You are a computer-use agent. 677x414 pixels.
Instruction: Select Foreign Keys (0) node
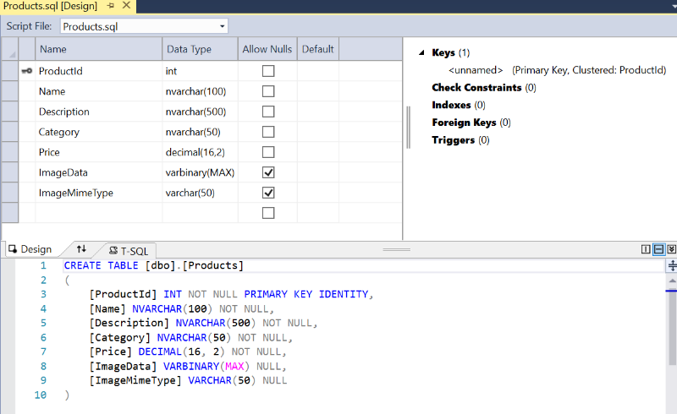471,123
